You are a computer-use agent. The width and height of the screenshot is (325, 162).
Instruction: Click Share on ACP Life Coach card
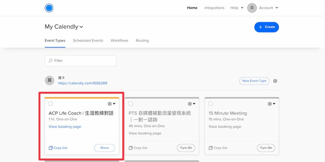pyautogui.click(x=104, y=148)
